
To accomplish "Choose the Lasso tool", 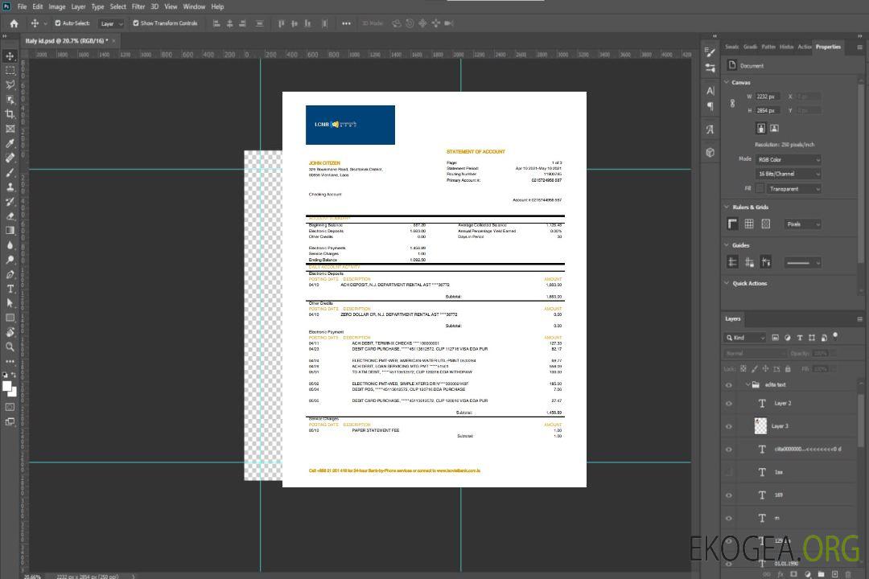I will [10, 84].
